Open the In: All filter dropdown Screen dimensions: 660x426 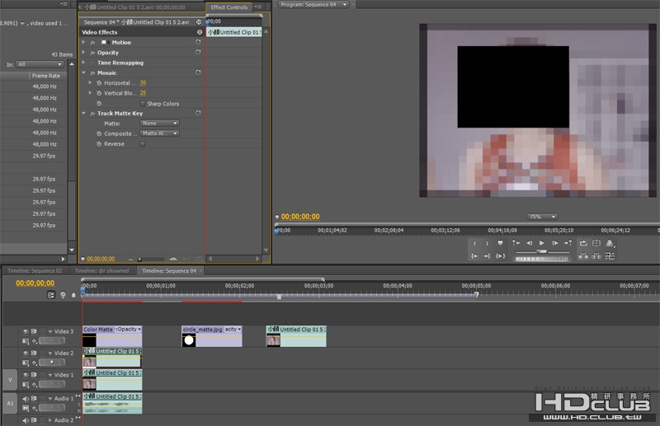tap(40, 64)
